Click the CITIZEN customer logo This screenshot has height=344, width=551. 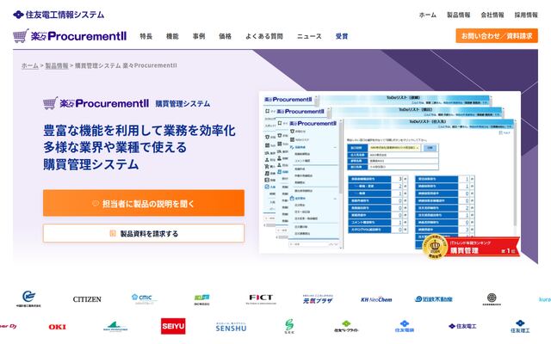(87, 299)
